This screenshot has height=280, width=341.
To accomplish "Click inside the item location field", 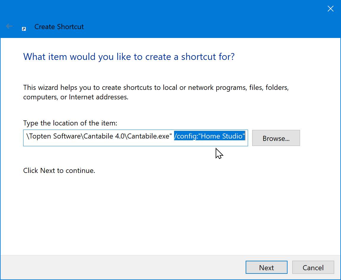I will tap(135, 138).
